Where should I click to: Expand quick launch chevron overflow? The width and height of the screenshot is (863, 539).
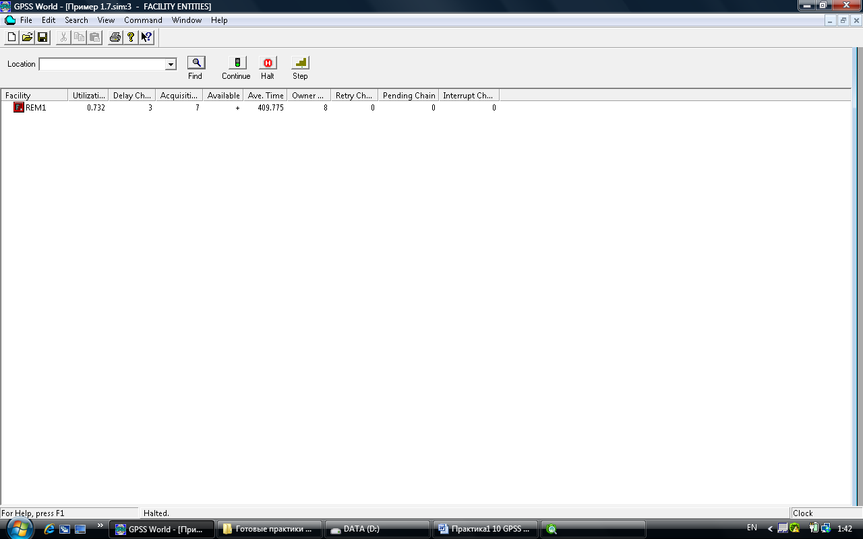point(100,526)
